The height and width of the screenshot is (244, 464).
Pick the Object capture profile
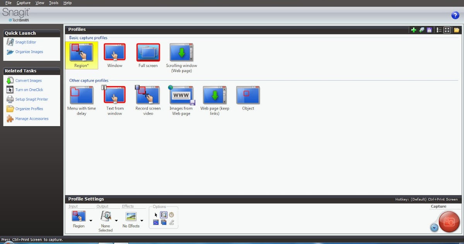[x=248, y=95]
